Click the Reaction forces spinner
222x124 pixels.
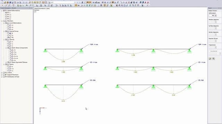(x=216, y=41)
